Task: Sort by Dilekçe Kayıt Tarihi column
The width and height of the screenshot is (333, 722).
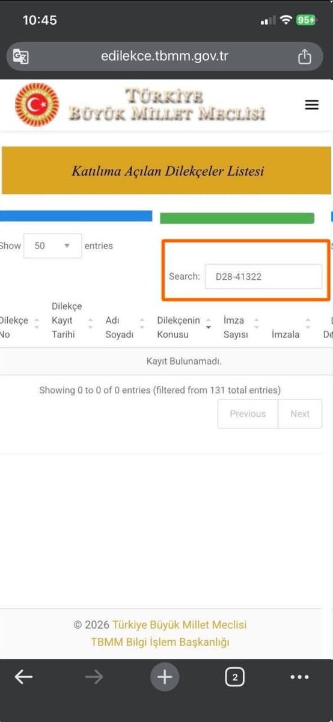Action: click(x=72, y=321)
